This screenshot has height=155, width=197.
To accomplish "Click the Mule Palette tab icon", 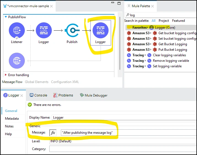I will pos(129,6).
